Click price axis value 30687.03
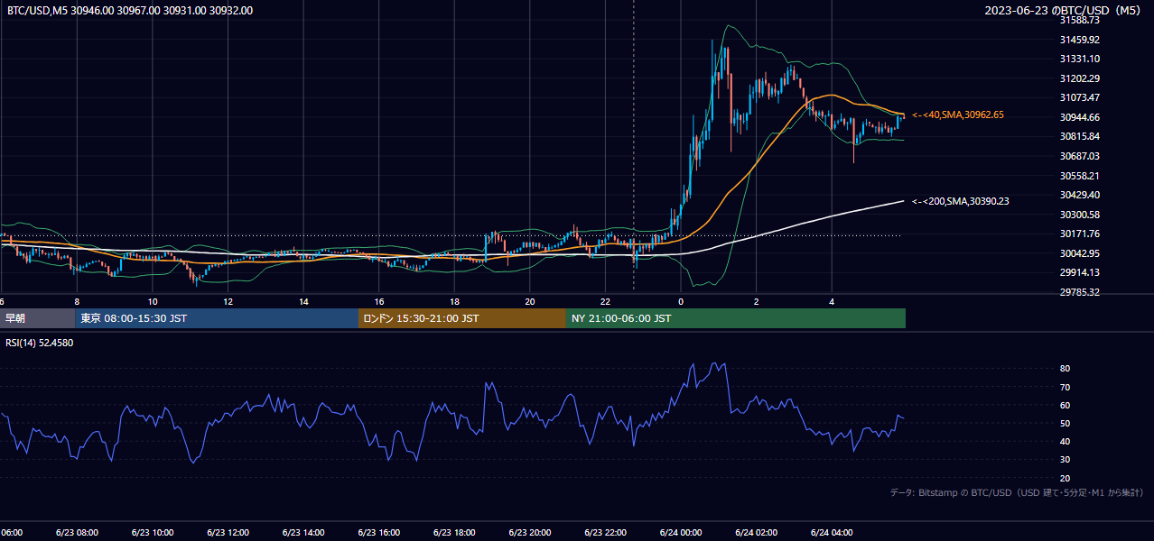 (x=1079, y=156)
